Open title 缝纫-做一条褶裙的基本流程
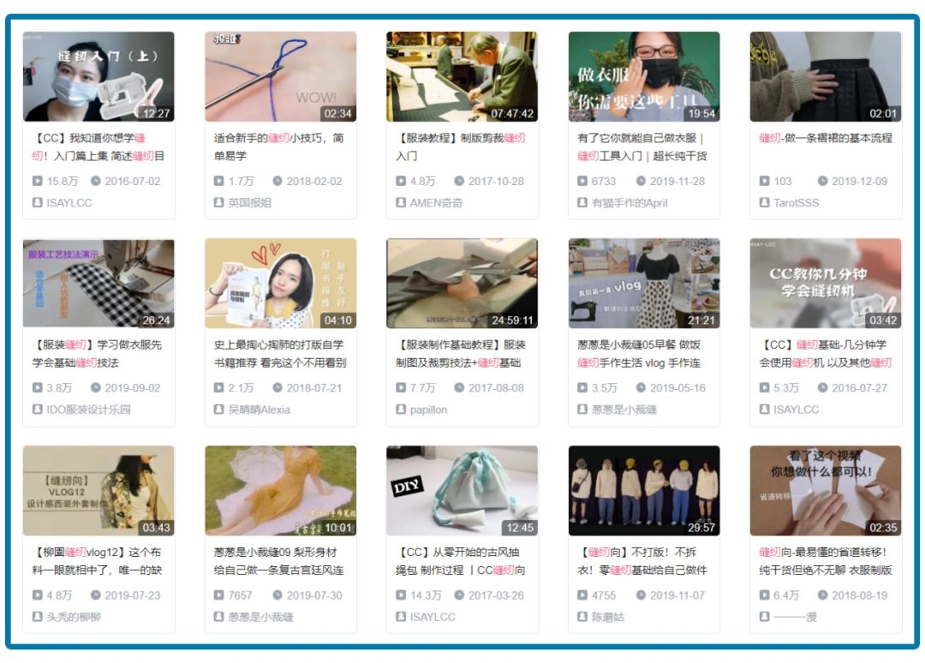 point(826,138)
